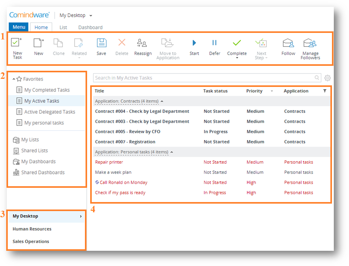Collapse the Application: Contracts group
The image size is (349, 266).
(162, 101)
